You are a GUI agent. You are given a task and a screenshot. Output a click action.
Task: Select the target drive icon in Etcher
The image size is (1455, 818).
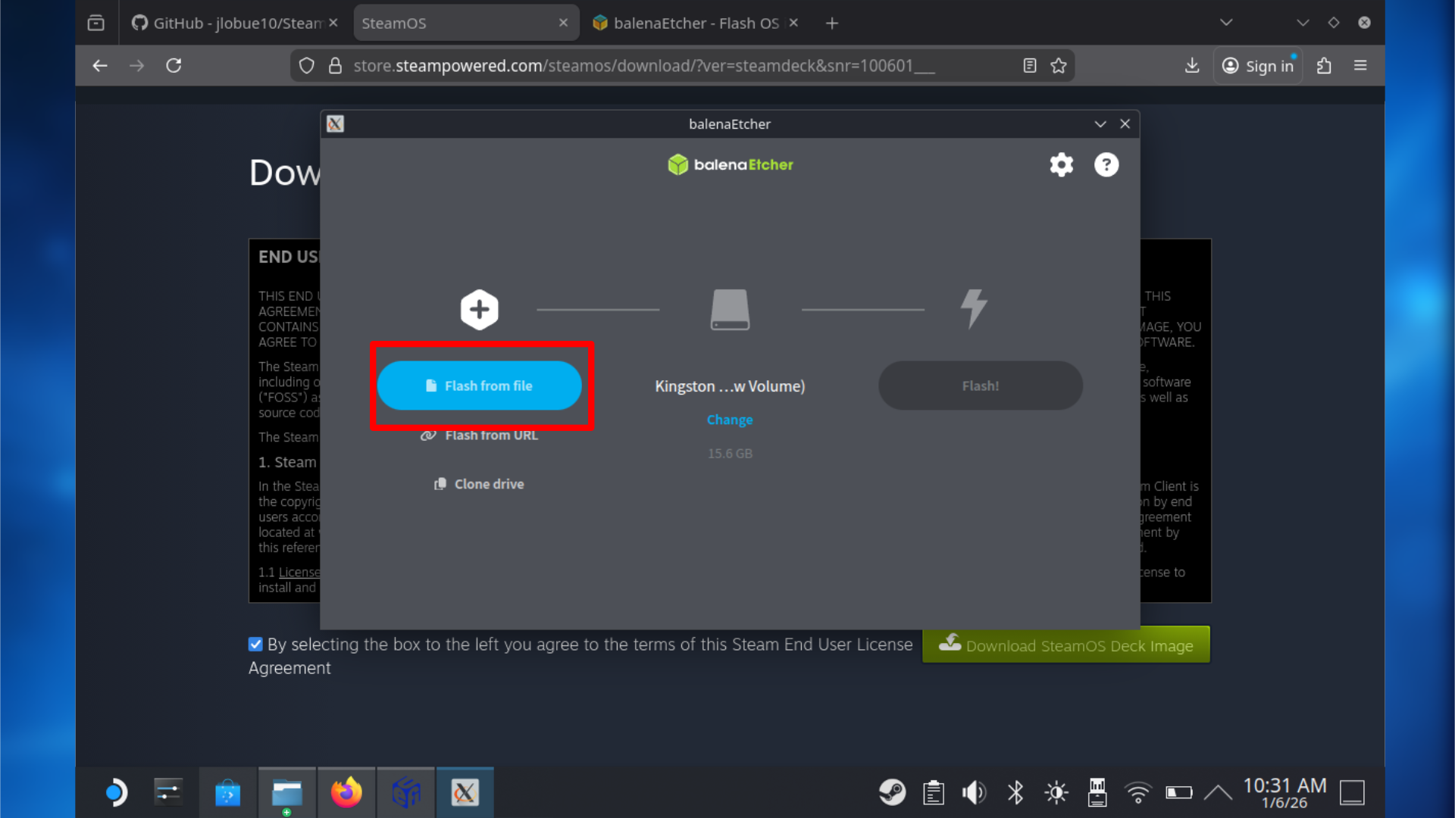[x=729, y=309]
